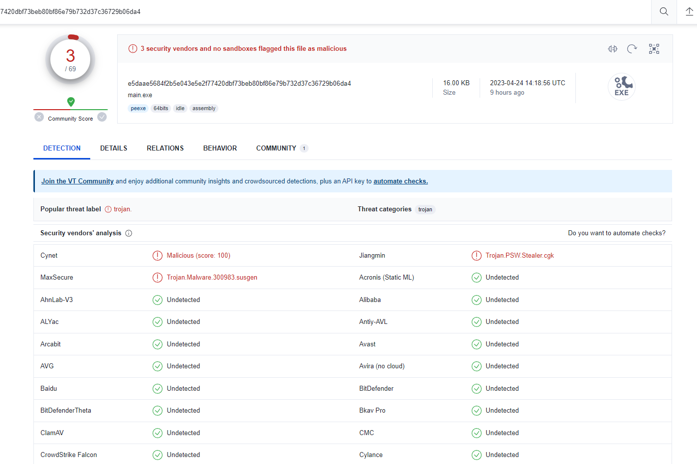Open the similar files search icon
Image resolution: width=697 pixels, height=464 pixels.
pyautogui.click(x=613, y=49)
